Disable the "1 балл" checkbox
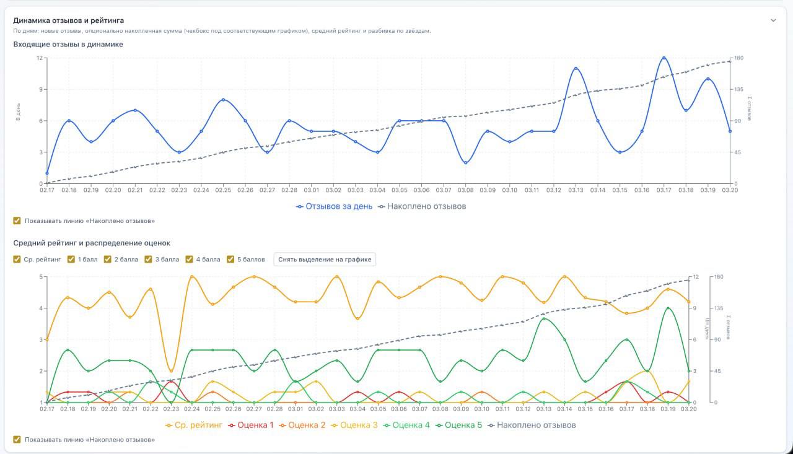The height and width of the screenshot is (454, 793). (71, 260)
